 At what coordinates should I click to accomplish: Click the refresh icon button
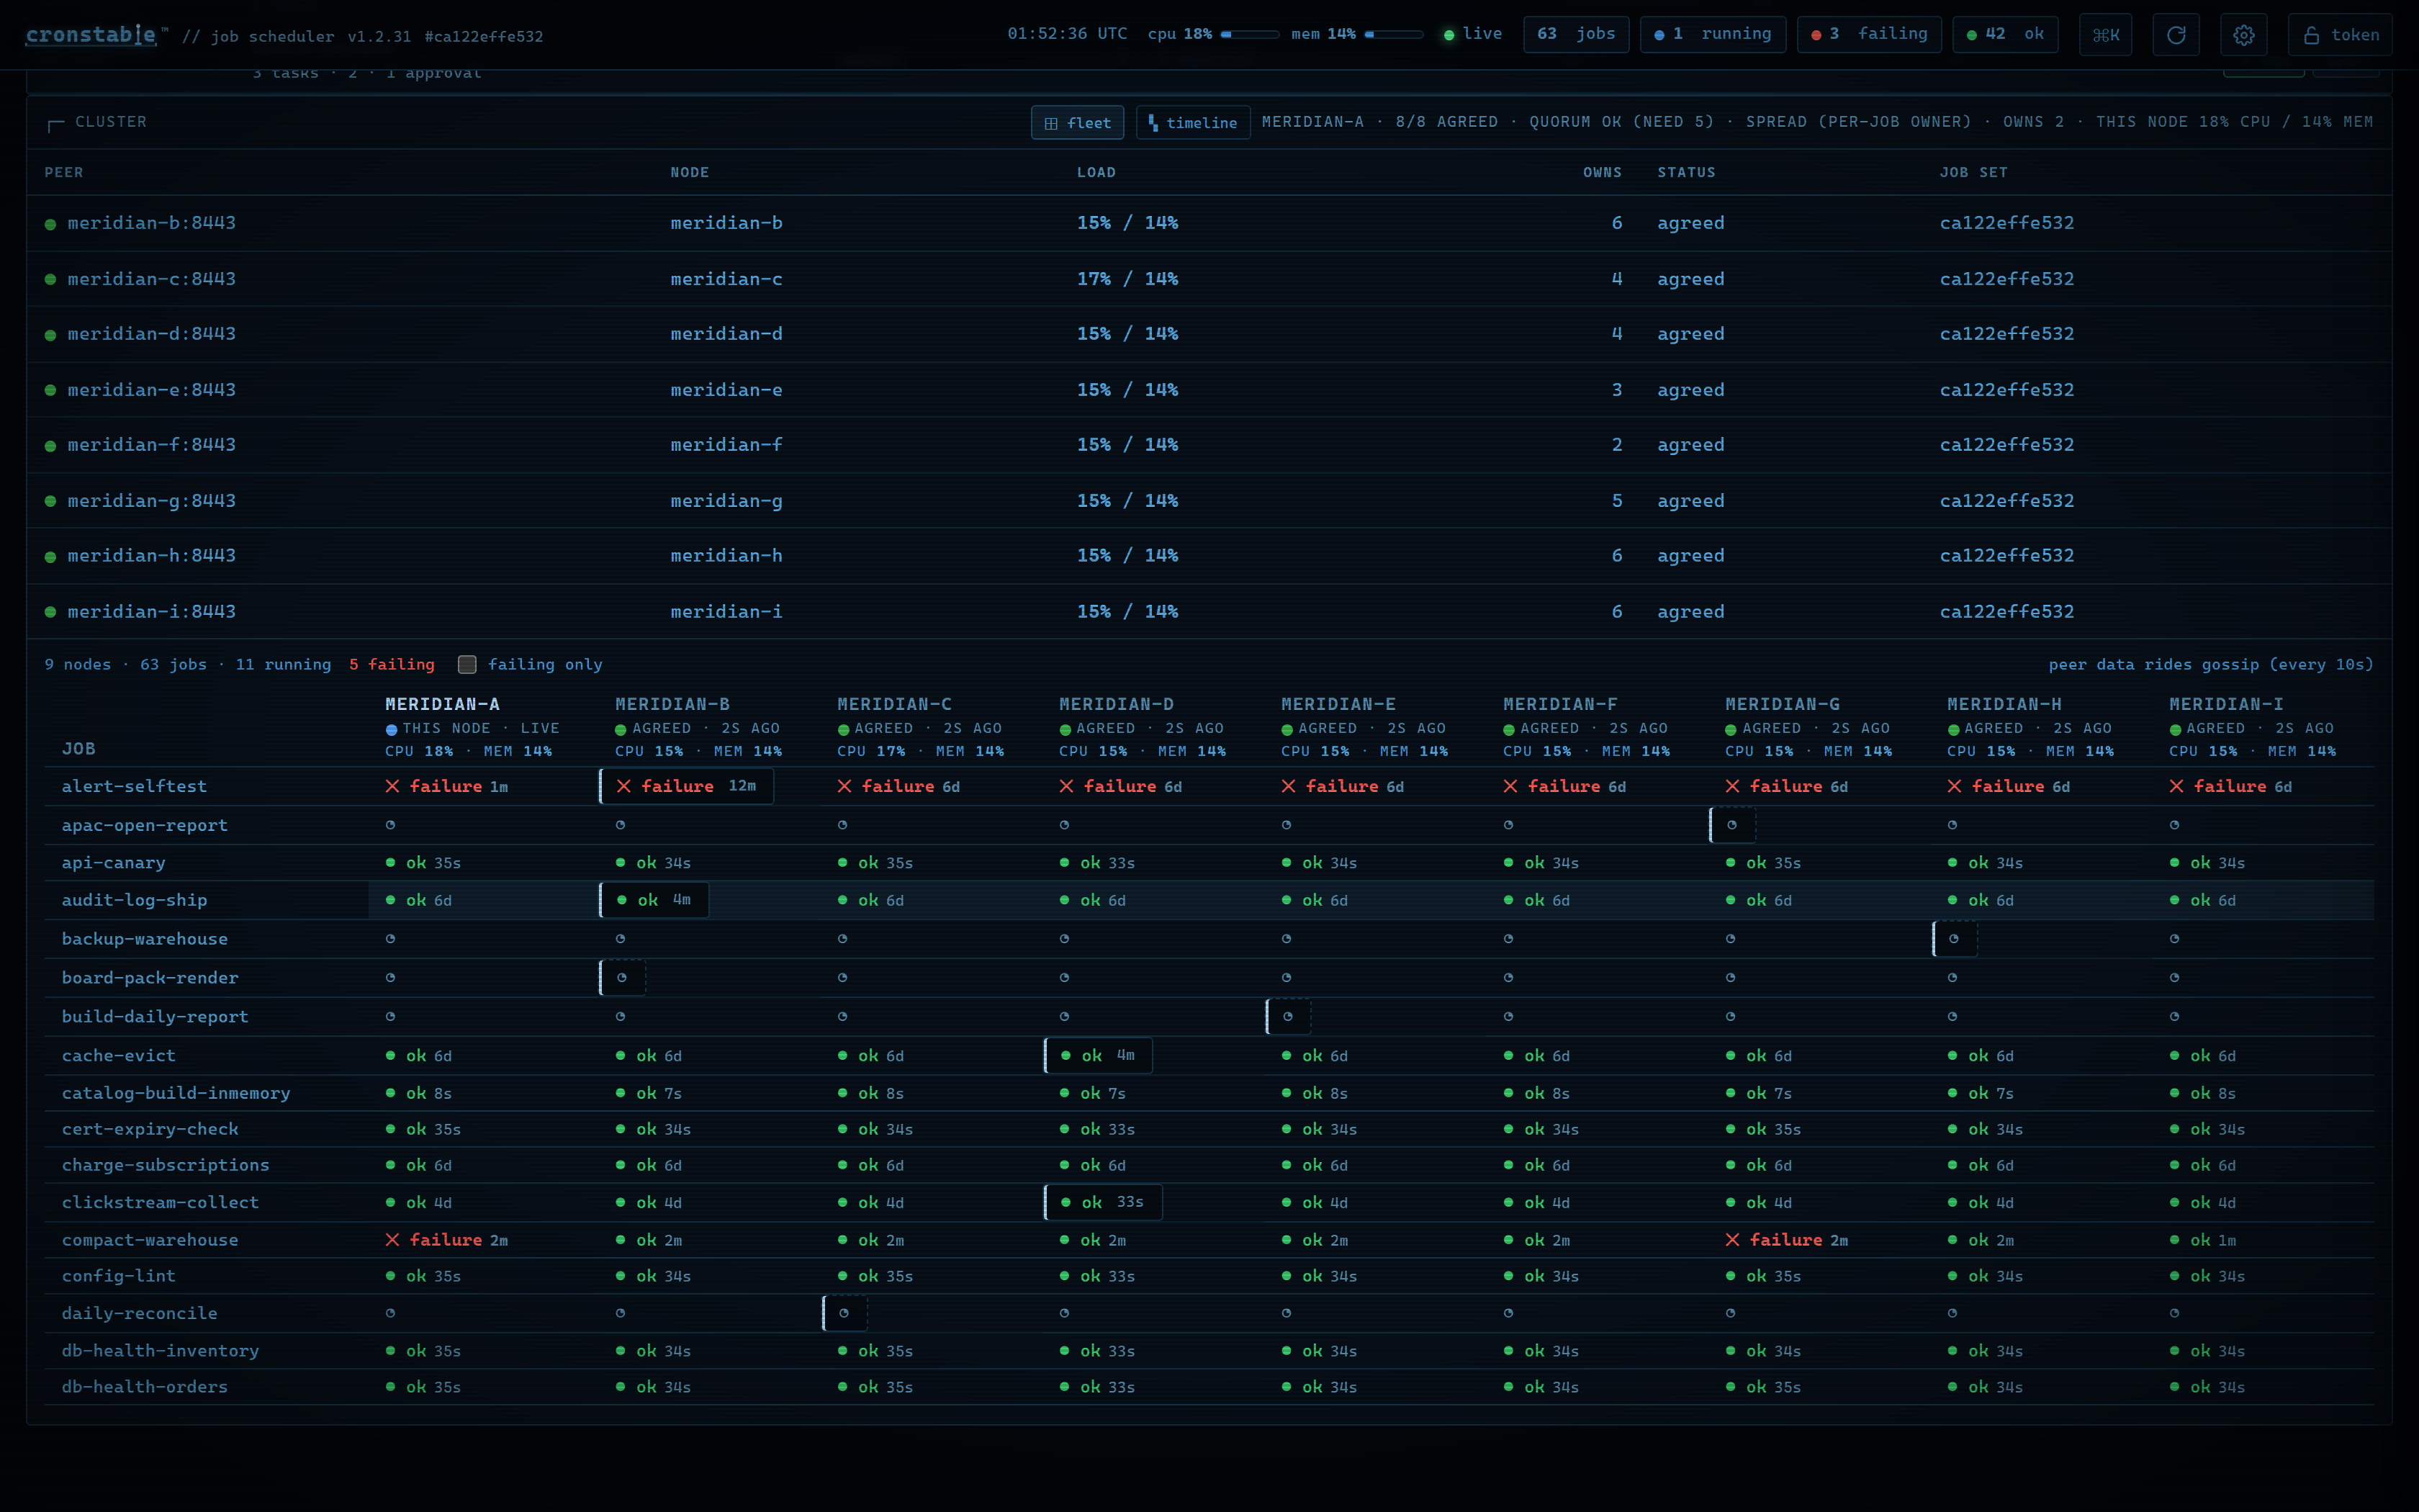pos(2176,35)
